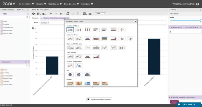
Task: Select the Dual-Level Pie chart icon
Action: point(79,74)
